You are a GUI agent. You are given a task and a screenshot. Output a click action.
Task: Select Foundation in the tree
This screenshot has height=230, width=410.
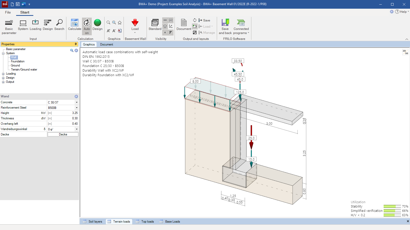tap(18, 61)
